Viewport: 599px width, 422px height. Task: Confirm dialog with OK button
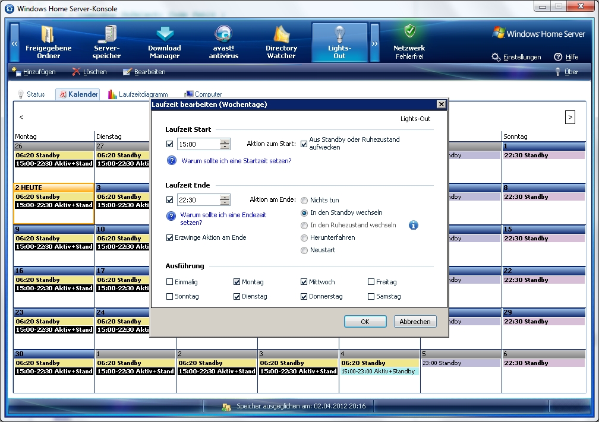[x=365, y=322]
